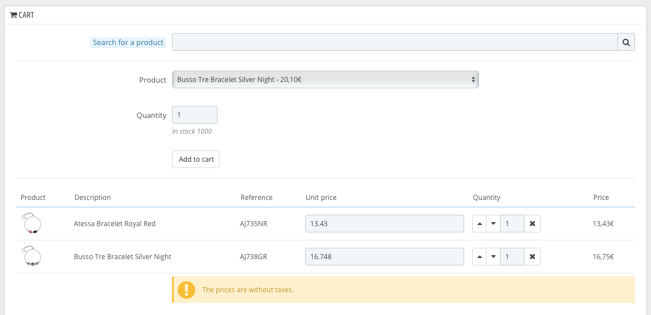Click the search magnifier icon button
Image resolution: width=651 pixels, height=315 pixels.
625,42
